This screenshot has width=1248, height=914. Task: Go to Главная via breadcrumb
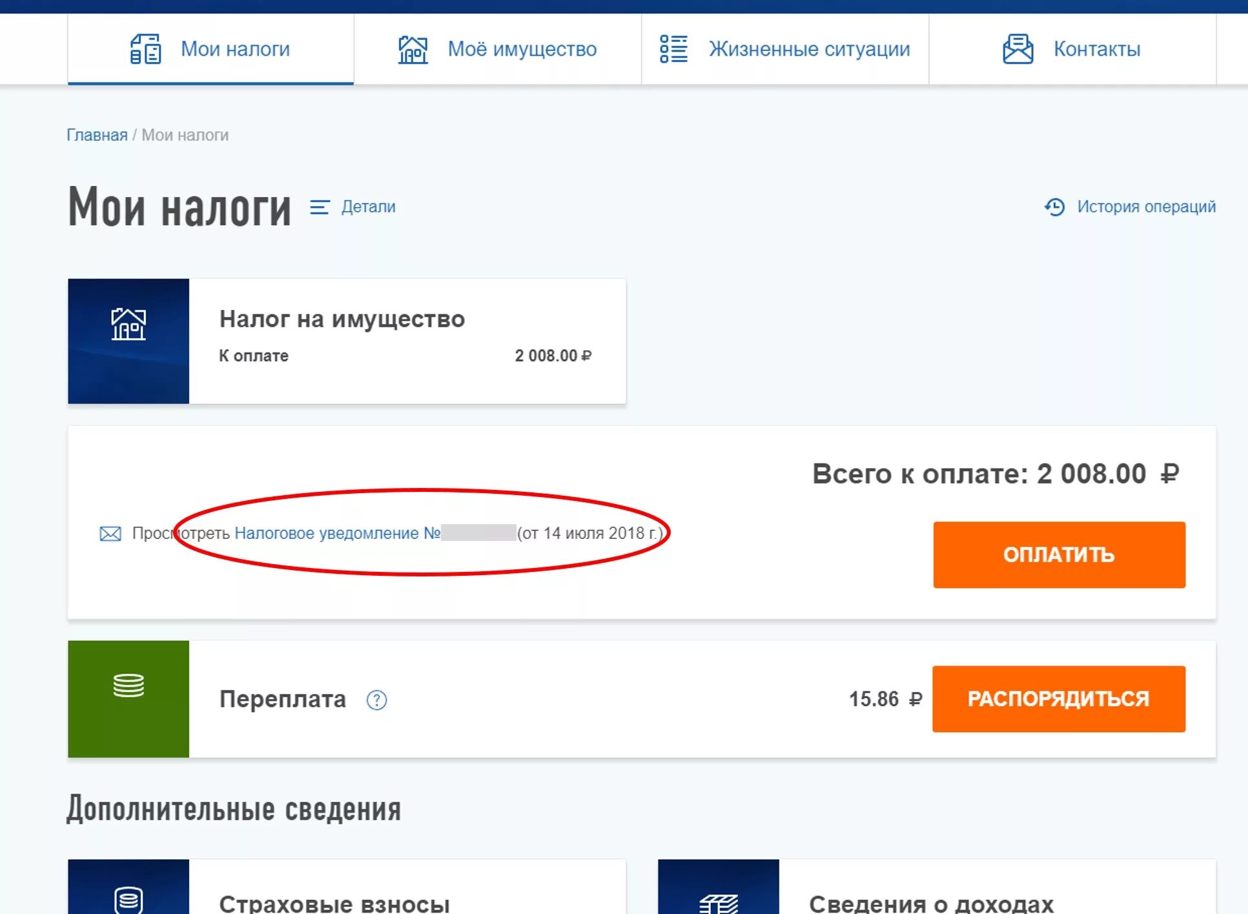[97, 135]
